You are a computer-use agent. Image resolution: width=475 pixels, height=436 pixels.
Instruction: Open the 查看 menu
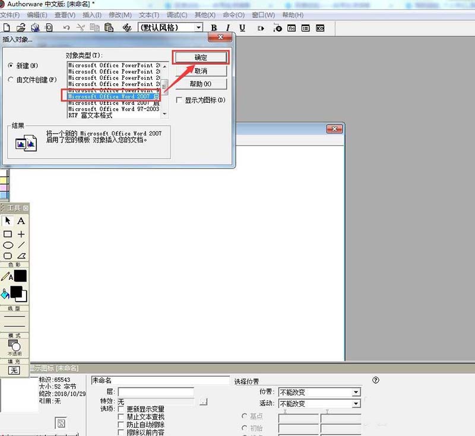click(x=65, y=15)
